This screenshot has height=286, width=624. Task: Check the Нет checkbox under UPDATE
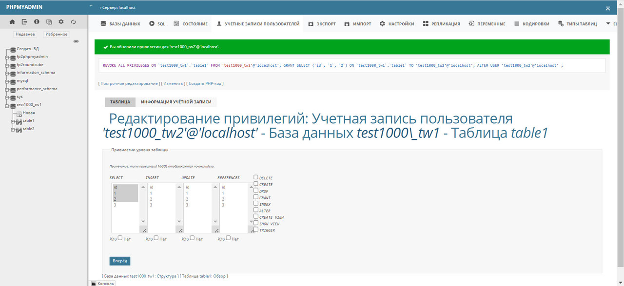[192, 238]
